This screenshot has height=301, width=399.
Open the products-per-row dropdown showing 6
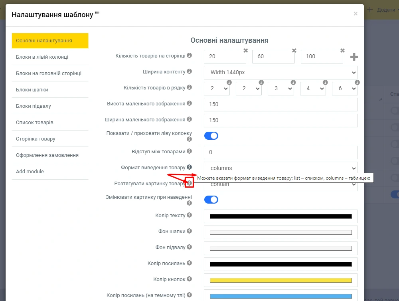click(344, 89)
